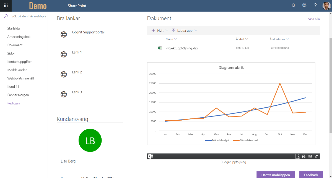Click the Redigera link in the navigation
This screenshot has height=178, width=332.
click(14, 103)
